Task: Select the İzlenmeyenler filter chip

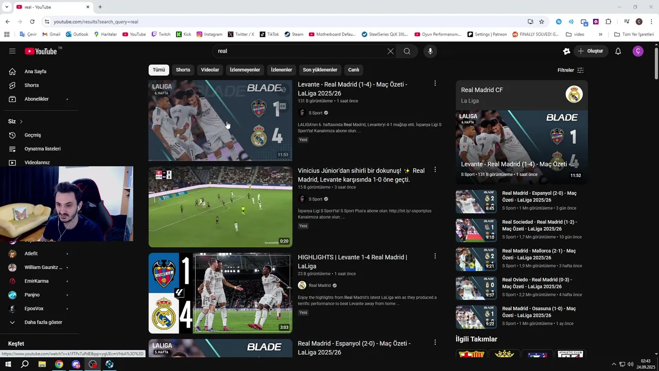Action: tap(245, 70)
